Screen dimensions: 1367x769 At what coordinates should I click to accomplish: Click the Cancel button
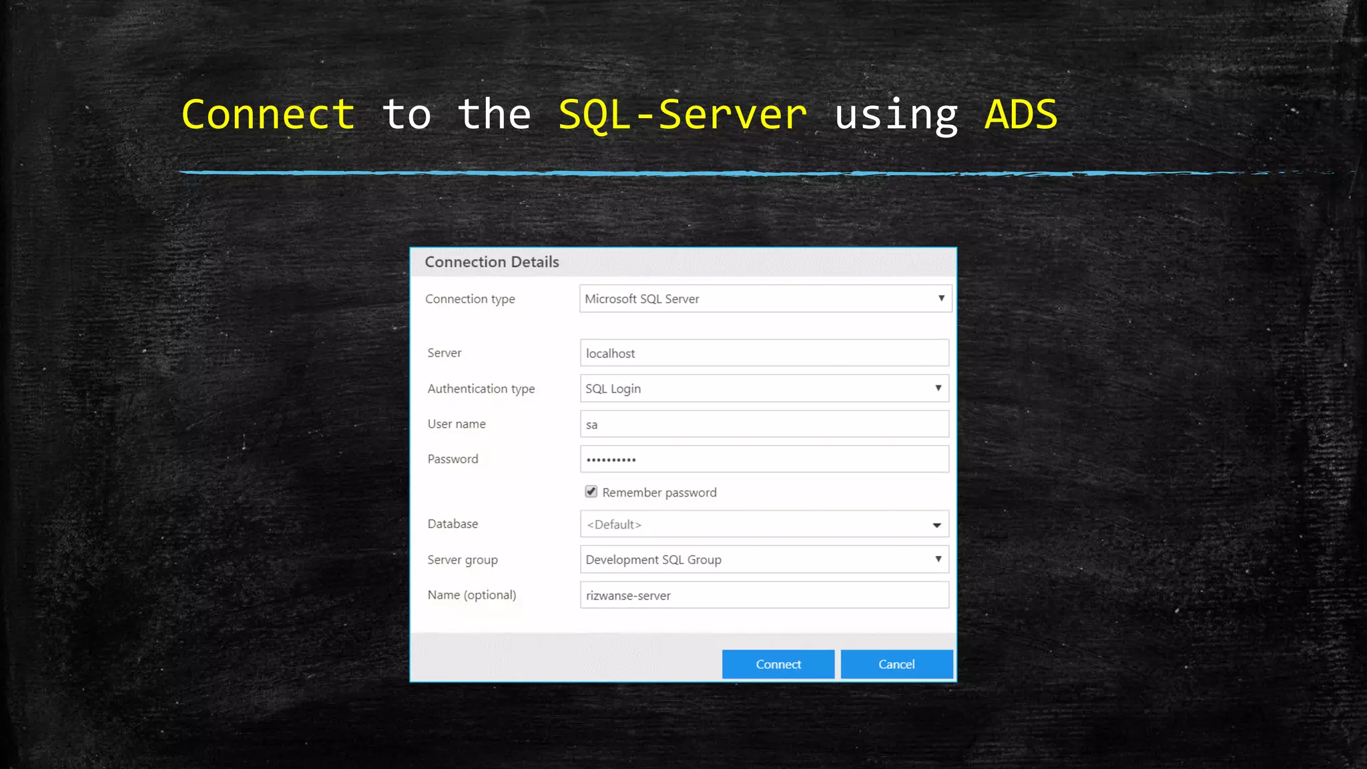(x=896, y=664)
